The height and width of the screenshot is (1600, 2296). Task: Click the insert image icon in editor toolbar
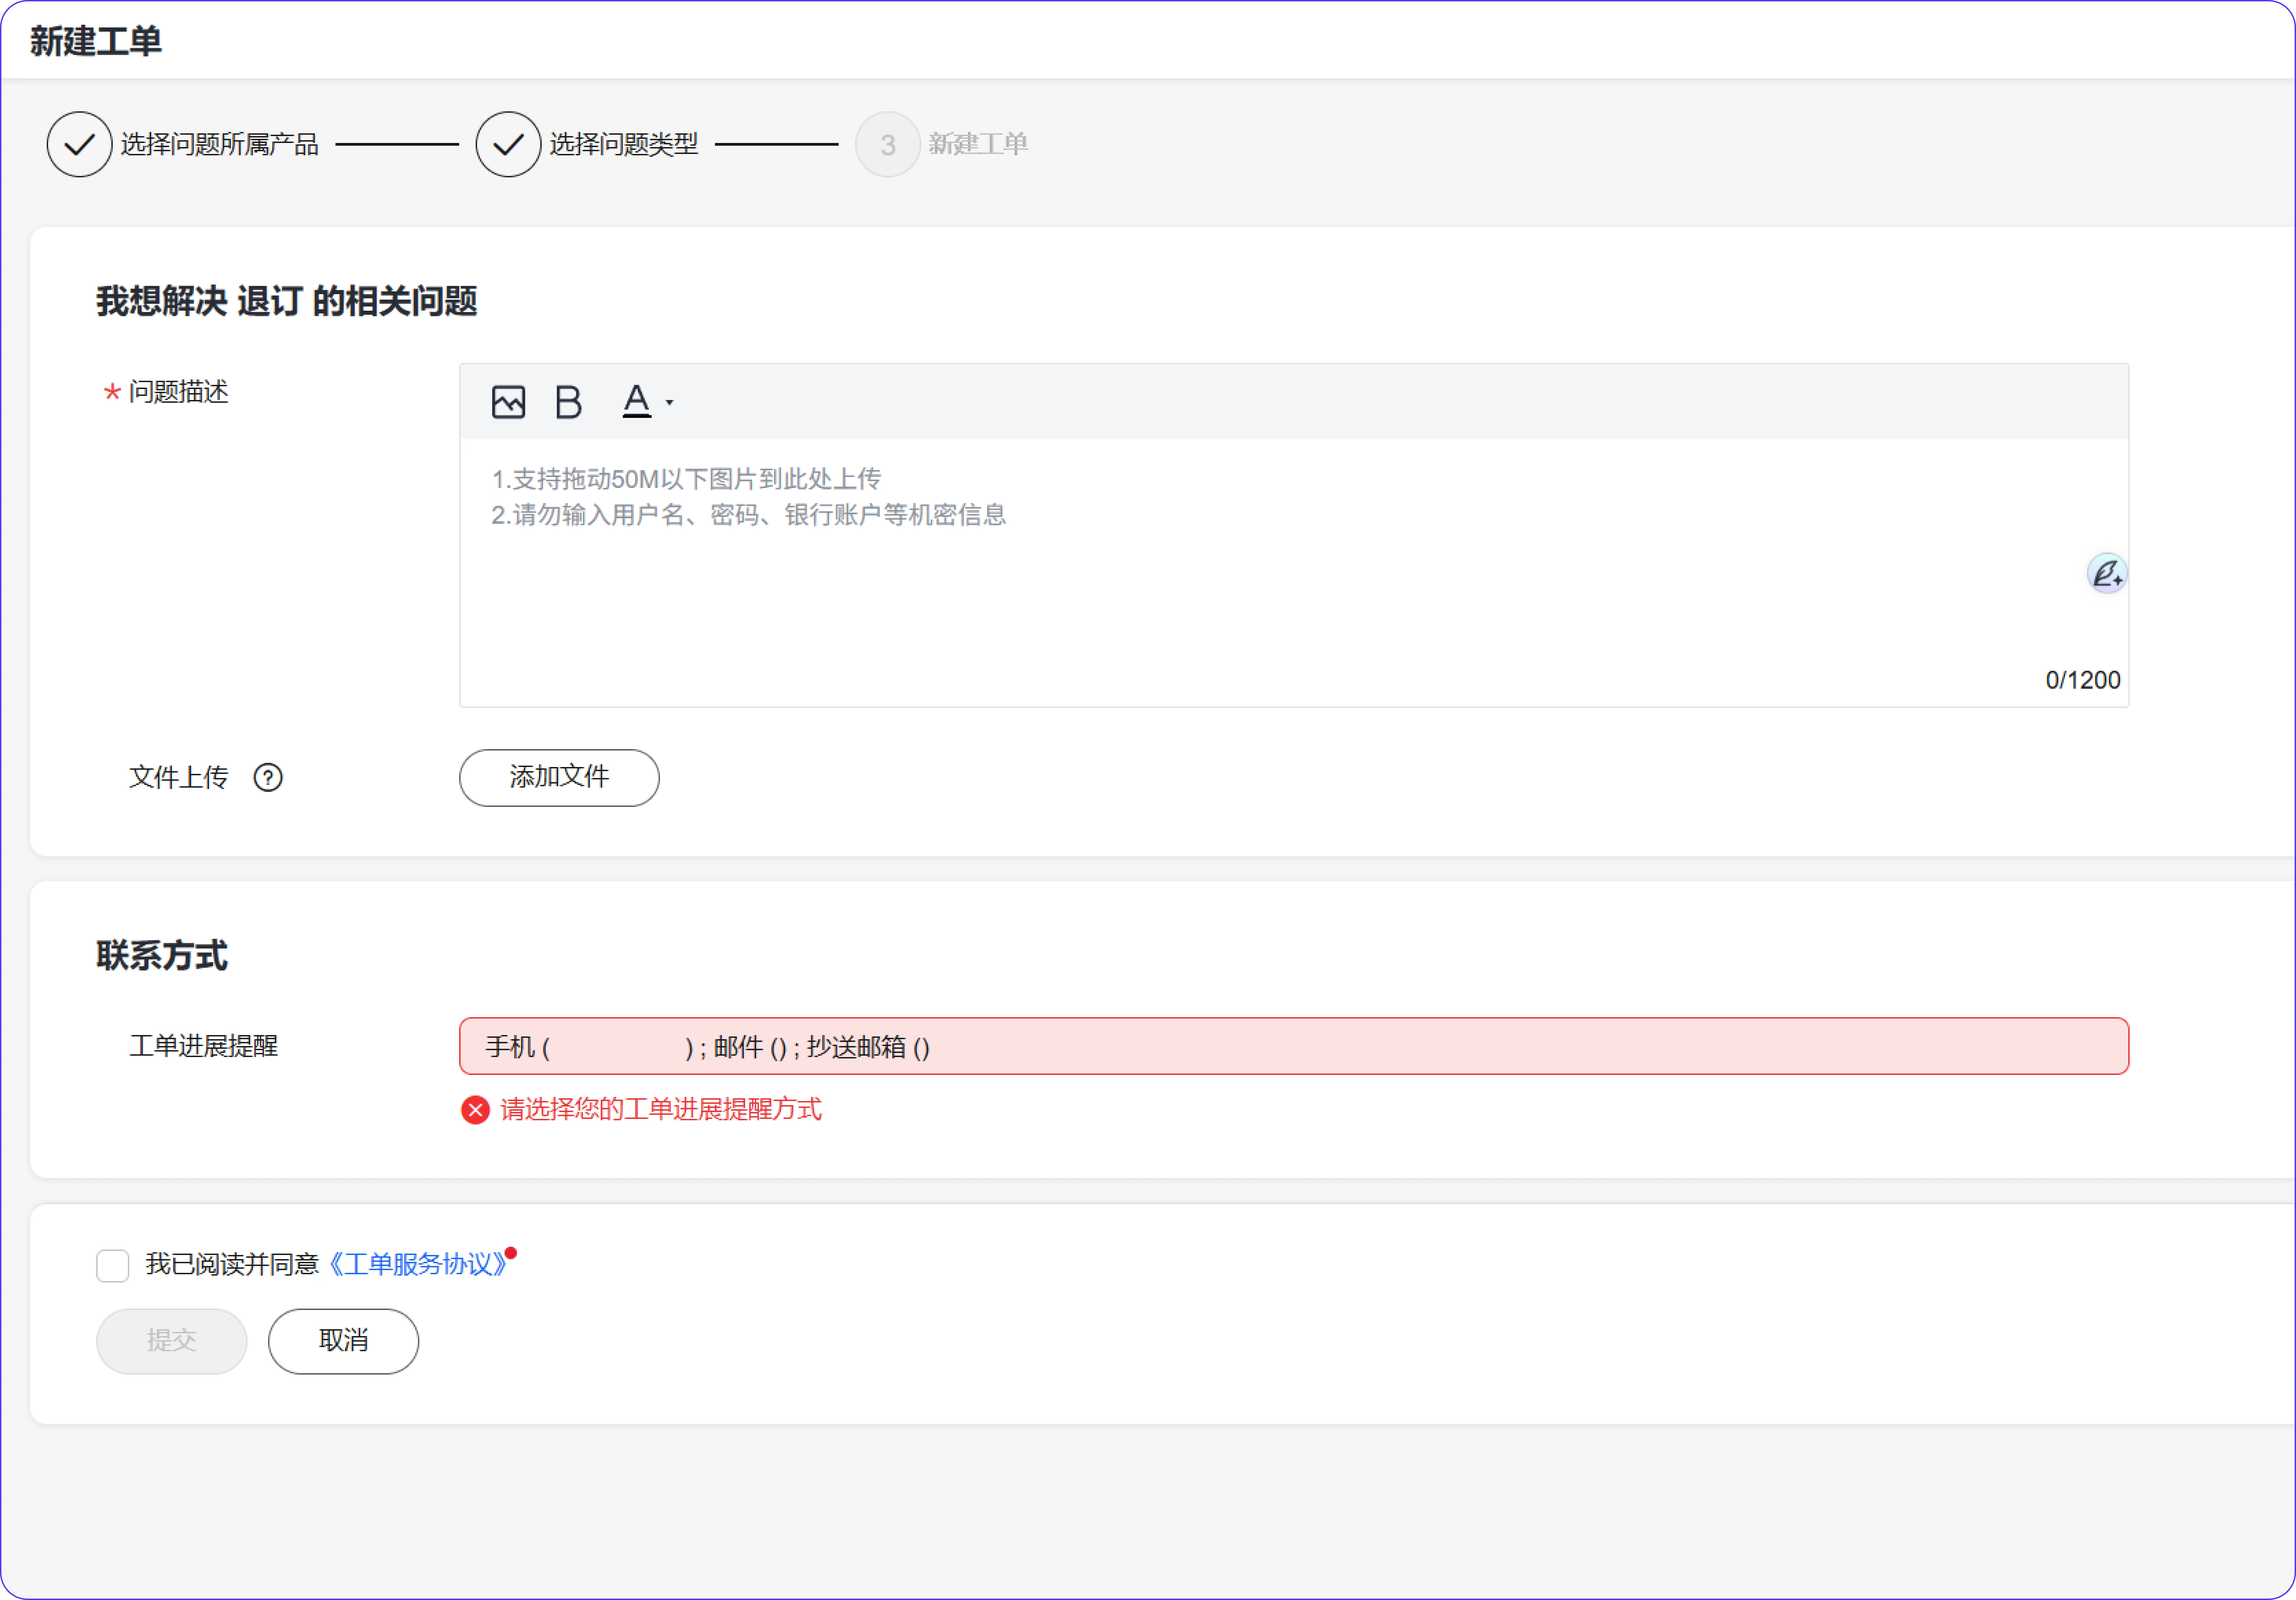coord(508,402)
